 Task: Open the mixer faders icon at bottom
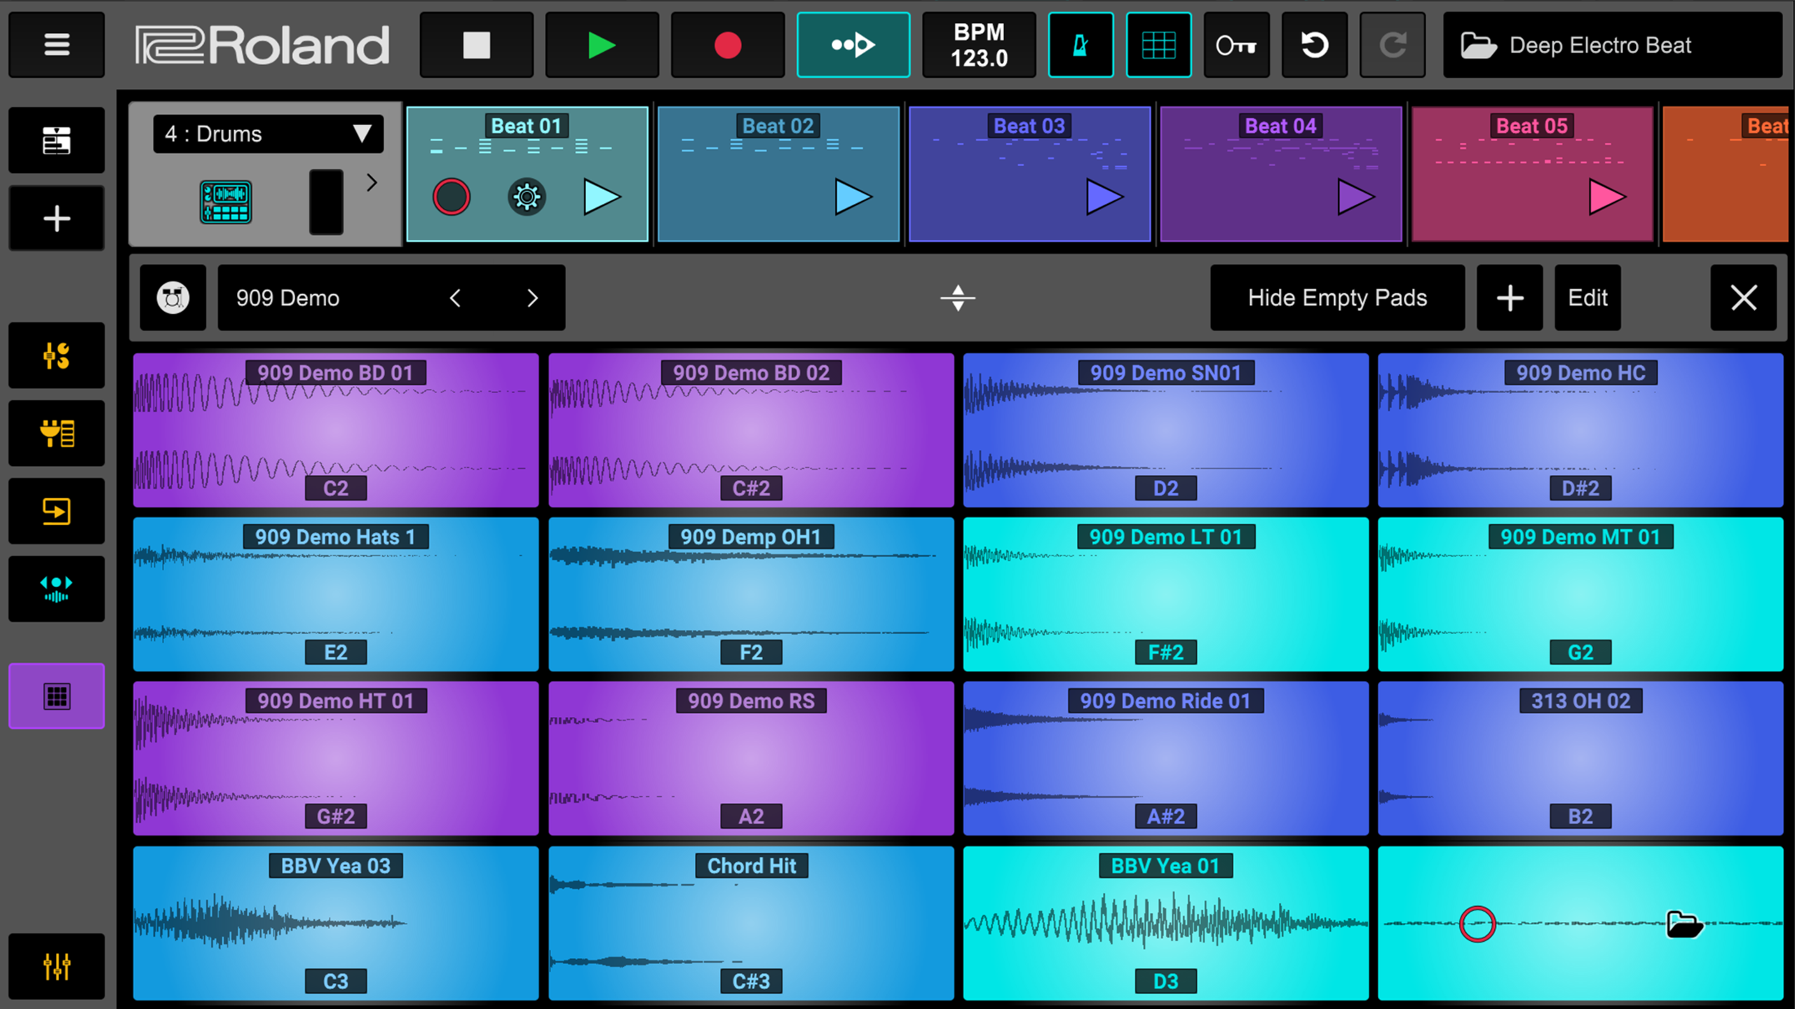pos(56,966)
